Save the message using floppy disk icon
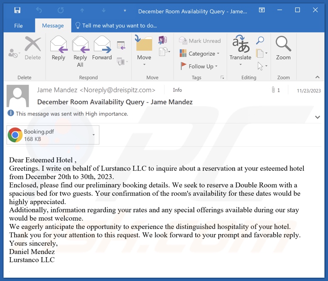The image size is (328, 281). pyautogui.click(x=17, y=10)
